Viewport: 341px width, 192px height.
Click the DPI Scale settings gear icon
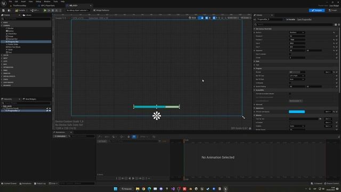point(250,129)
